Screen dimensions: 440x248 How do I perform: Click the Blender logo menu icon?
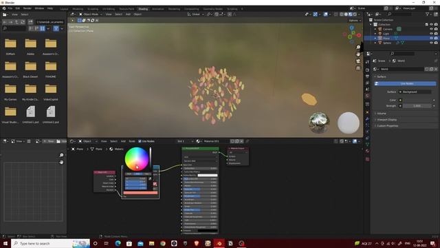[x=4, y=8]
